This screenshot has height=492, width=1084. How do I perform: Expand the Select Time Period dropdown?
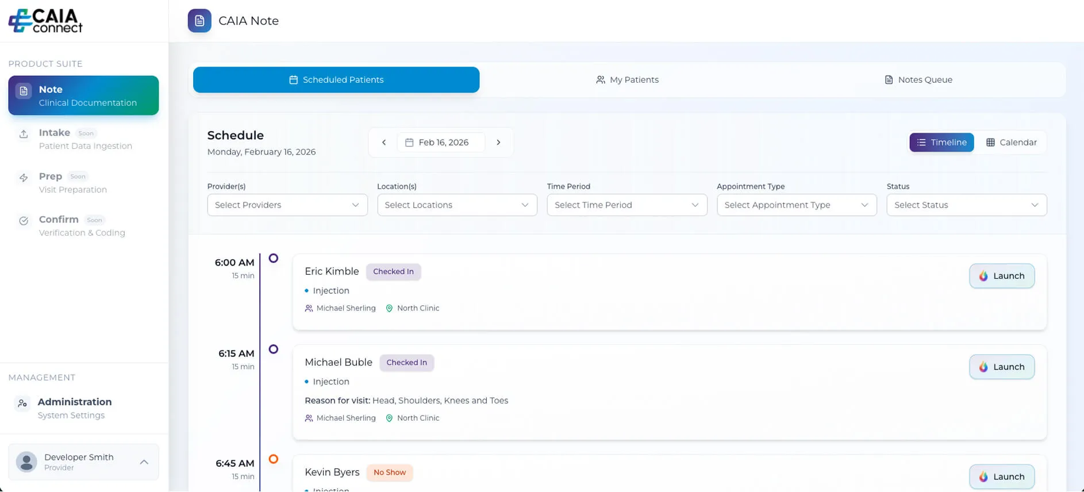click(626, 205)
